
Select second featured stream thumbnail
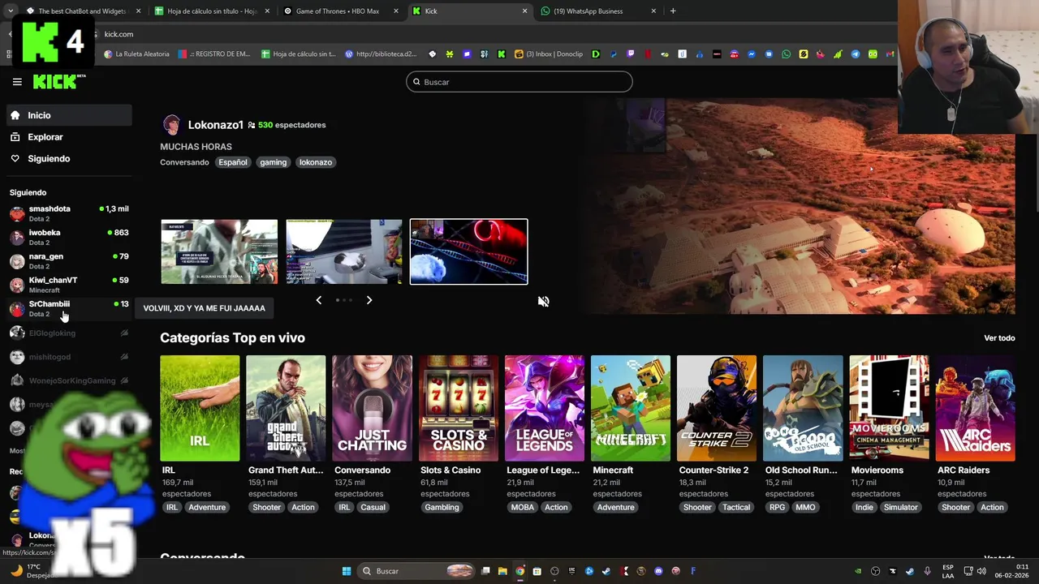tap(344, 251)
